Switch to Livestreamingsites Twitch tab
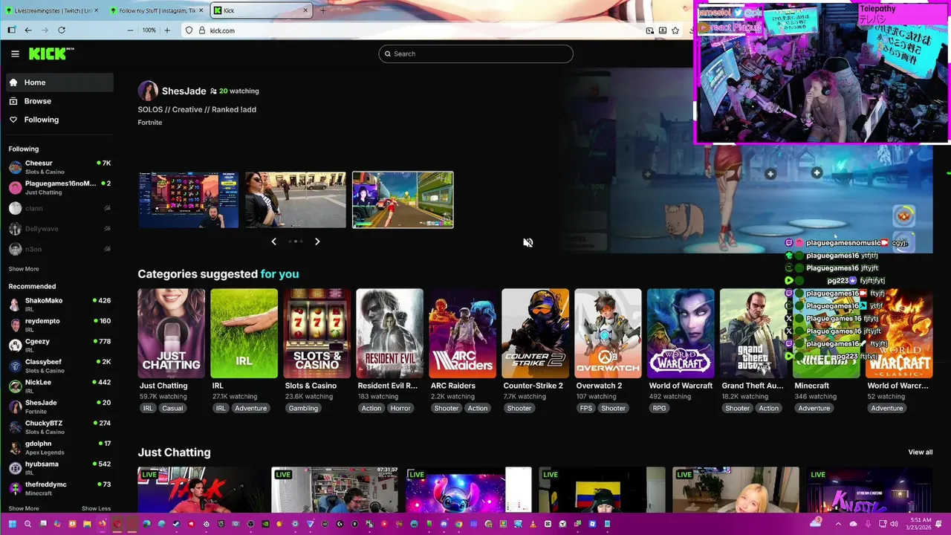Viewport: 951px width, 535px height. pyautogui.click(x=52, y=10)
